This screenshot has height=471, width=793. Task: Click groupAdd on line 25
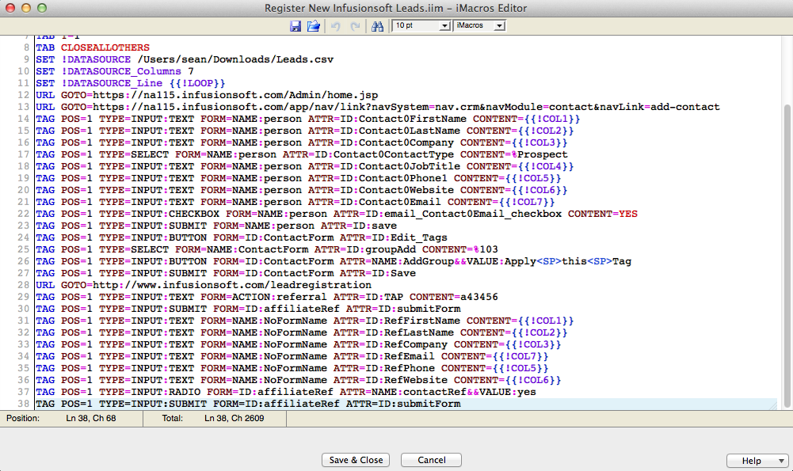click(x=391, y=249)
